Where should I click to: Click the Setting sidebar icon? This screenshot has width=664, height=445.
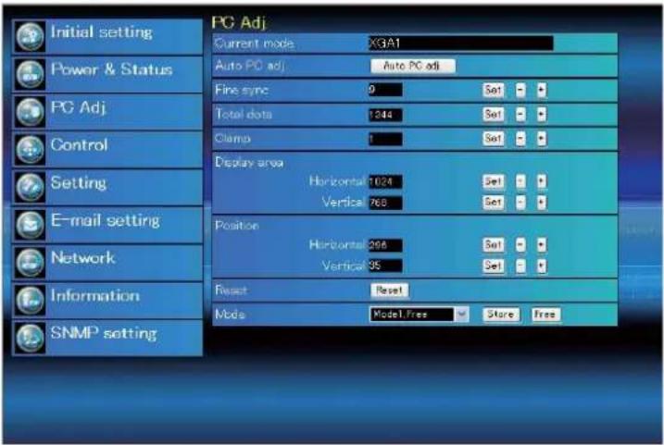(30, 188)
